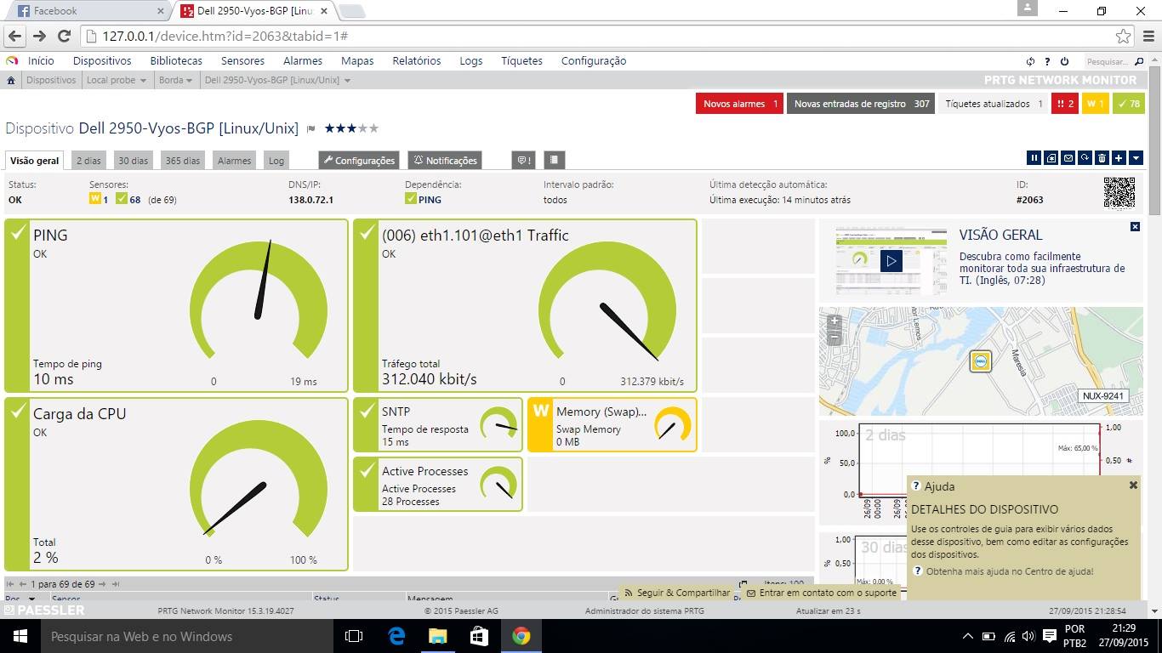
Task: Zoom out on the location map
Action: tap(834, 338)
